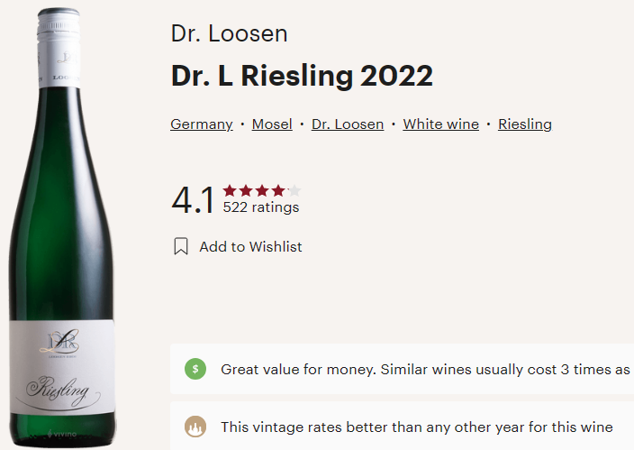The width and height of the screenshot is (634, 450).
Task: Open the Mosel region link
Action: tap(272, 124)
